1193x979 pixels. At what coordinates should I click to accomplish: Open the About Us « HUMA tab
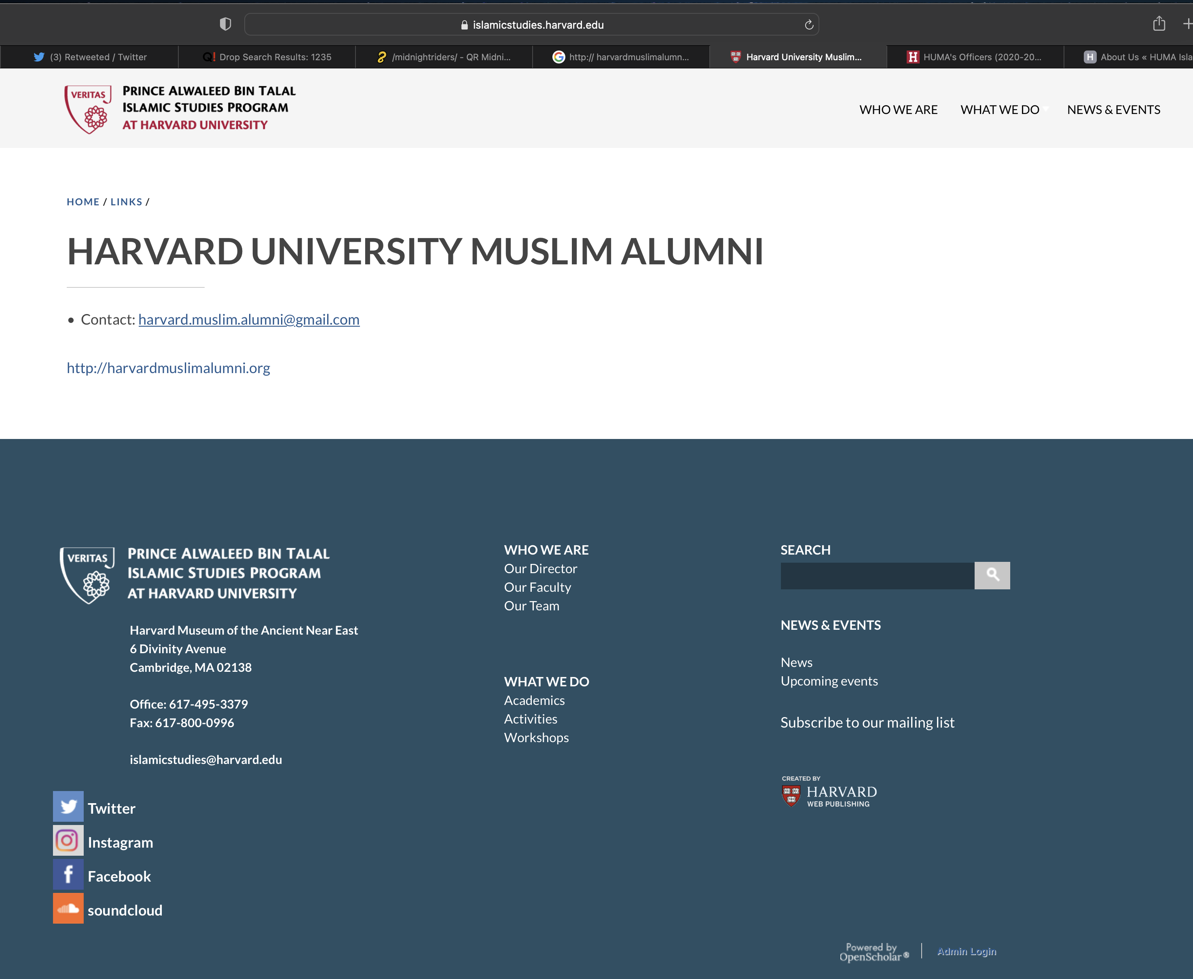click(1129, 57)
